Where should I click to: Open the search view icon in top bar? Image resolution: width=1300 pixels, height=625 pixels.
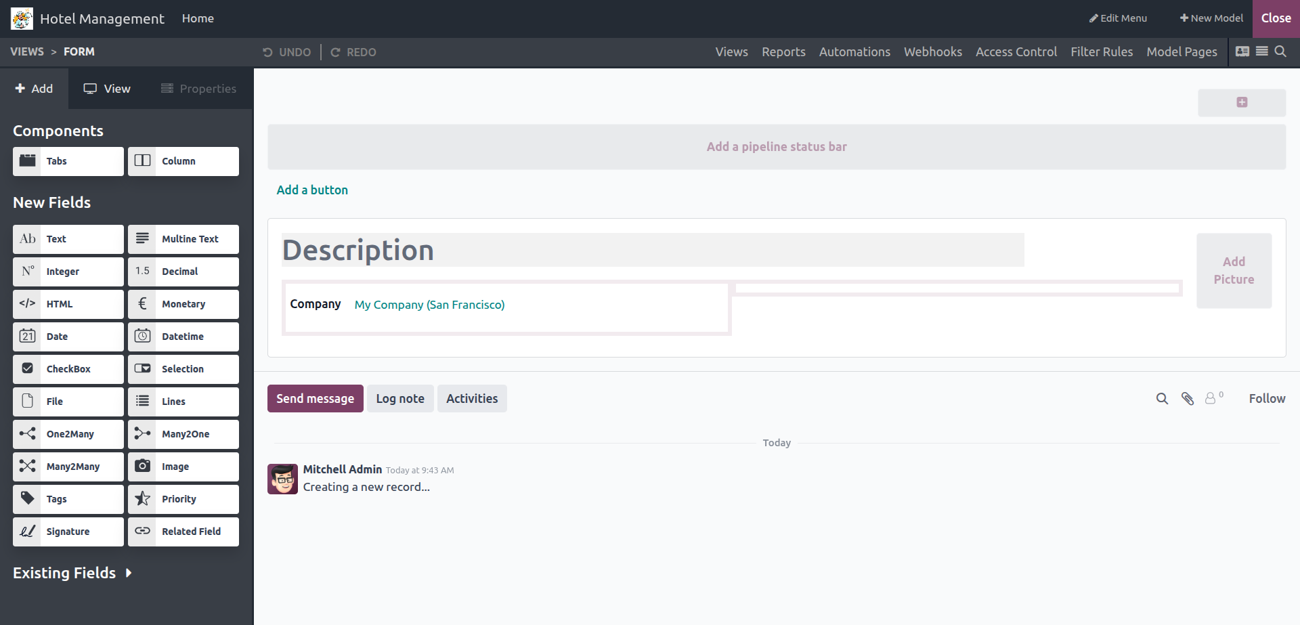(1280, 51)
